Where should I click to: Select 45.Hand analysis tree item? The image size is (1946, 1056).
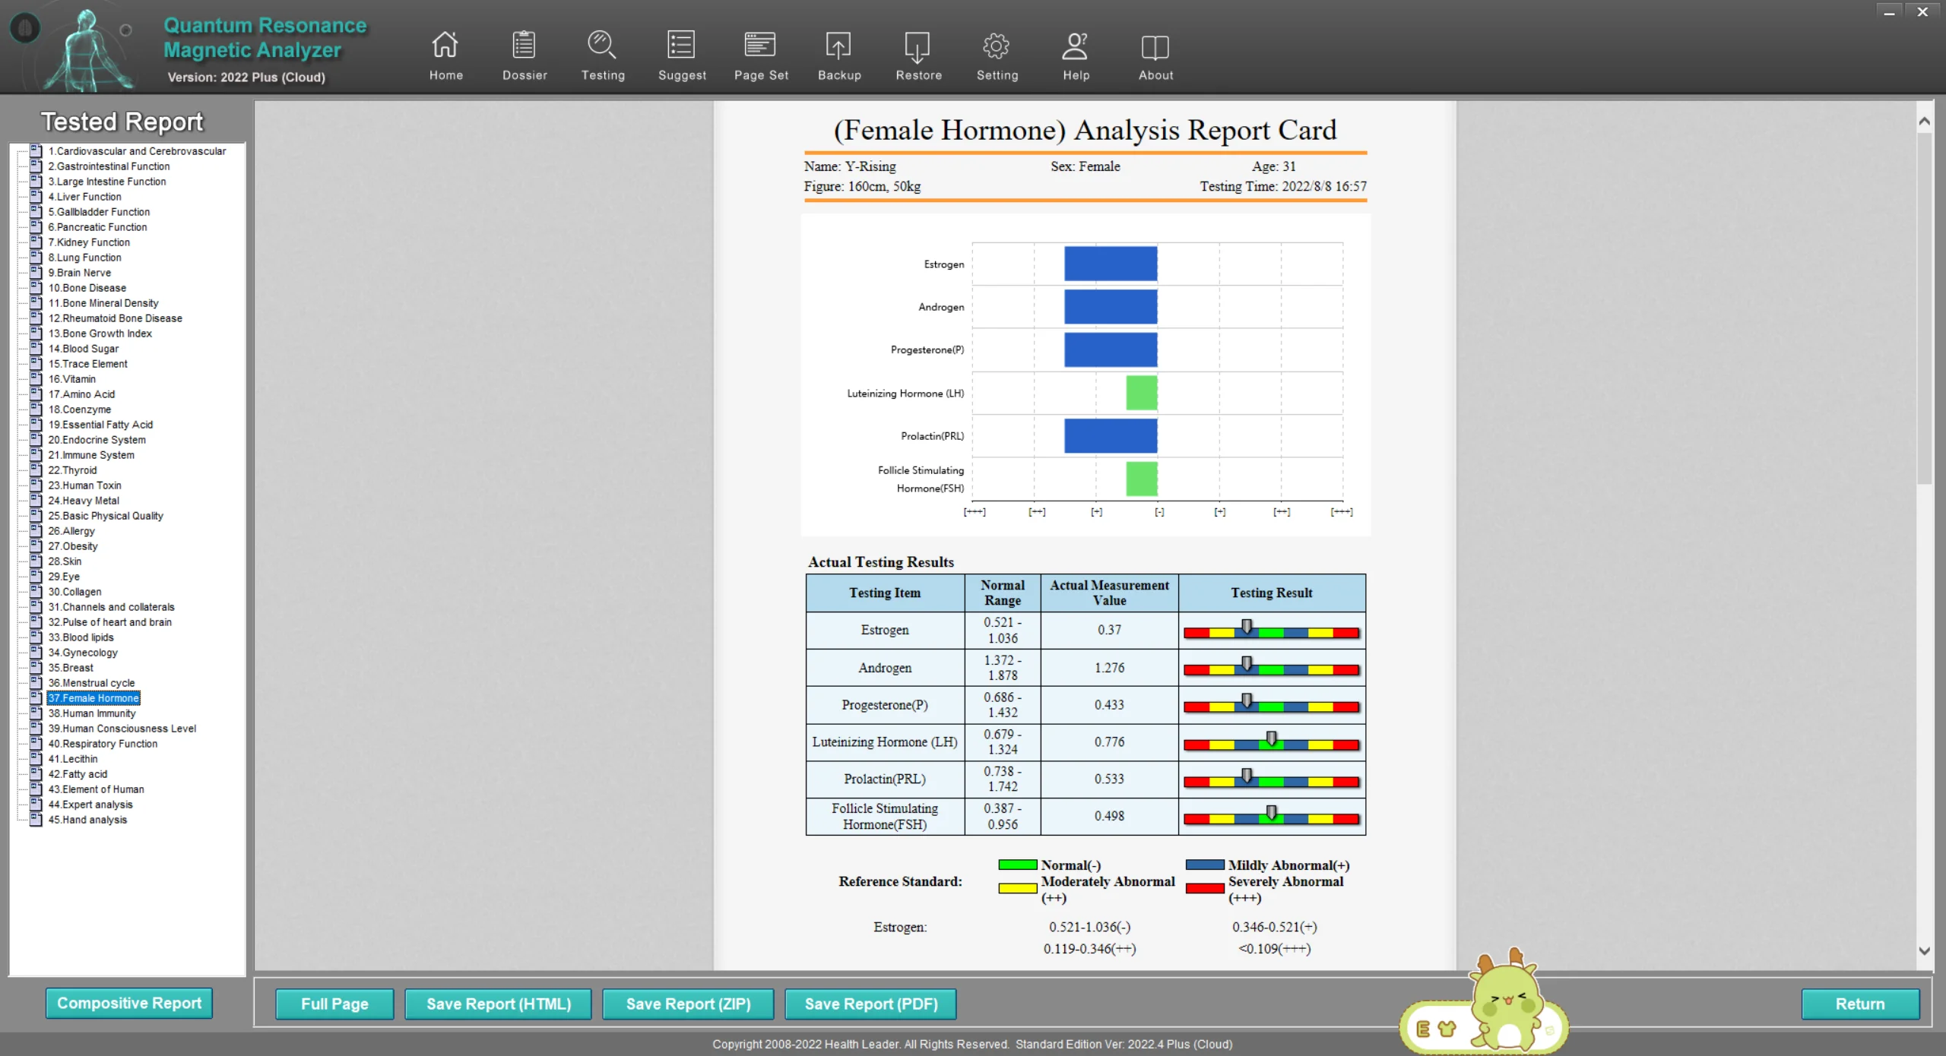(87, 820)
